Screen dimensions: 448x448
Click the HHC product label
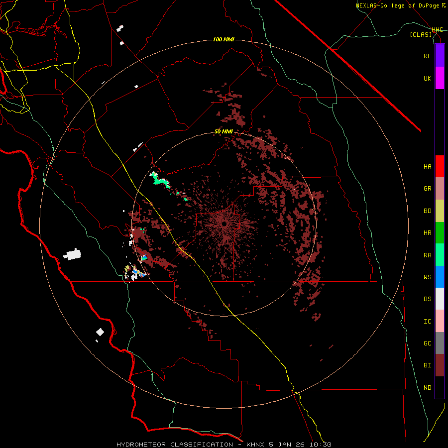tap(438, 30)
